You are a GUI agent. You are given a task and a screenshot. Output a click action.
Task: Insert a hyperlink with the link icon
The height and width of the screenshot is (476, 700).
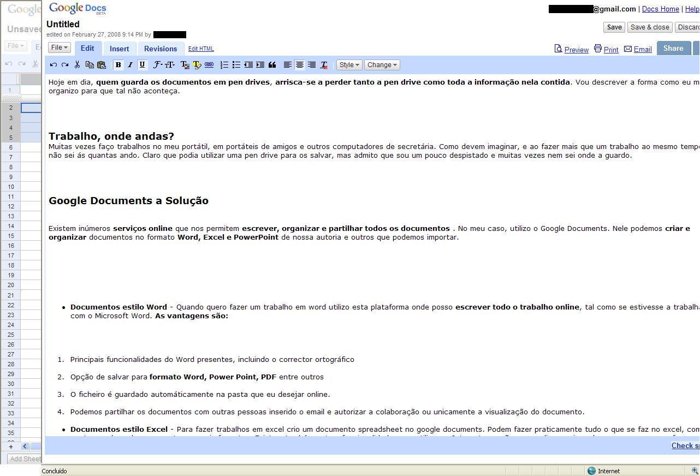point(209,65)
